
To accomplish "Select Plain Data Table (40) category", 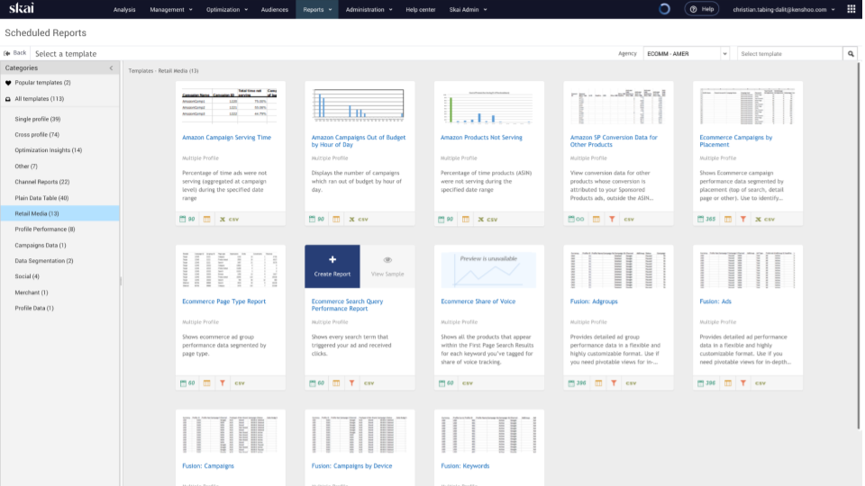I will [x=41, y=198].
